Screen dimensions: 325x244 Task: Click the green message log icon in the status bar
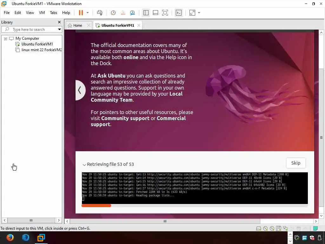point(315,228)
